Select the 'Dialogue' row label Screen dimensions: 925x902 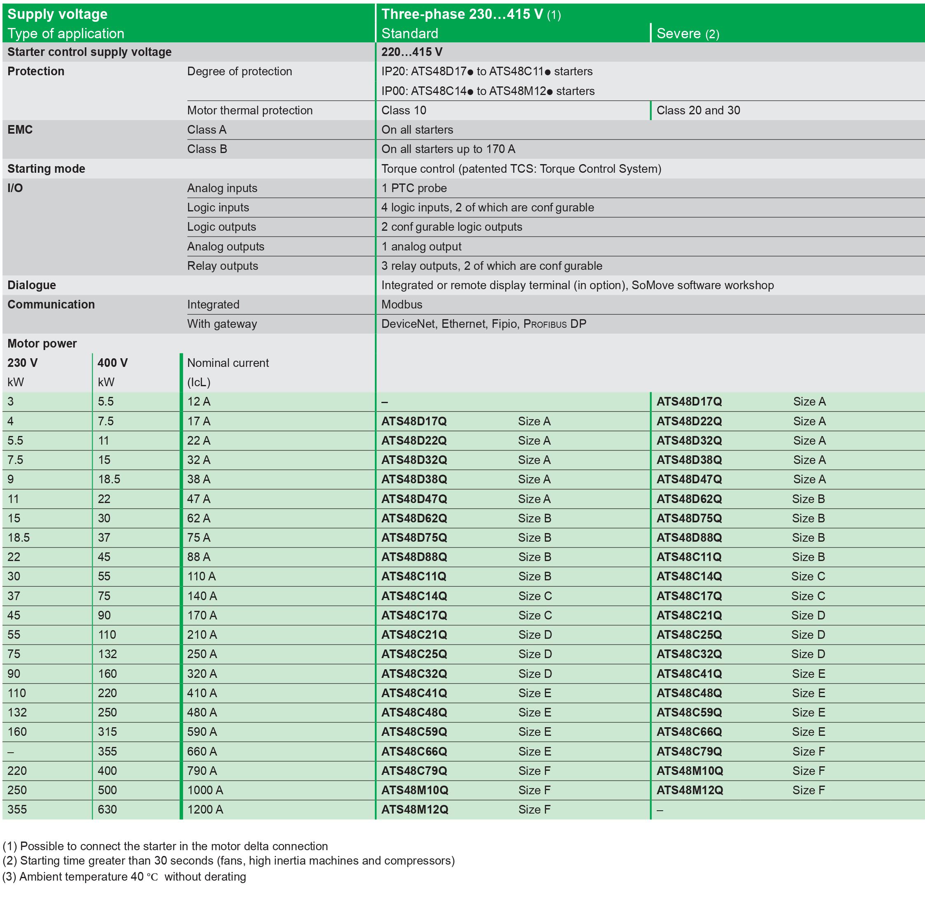click(x=31, y=285)
